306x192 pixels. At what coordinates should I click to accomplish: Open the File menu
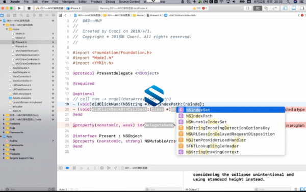pos(26,2)
